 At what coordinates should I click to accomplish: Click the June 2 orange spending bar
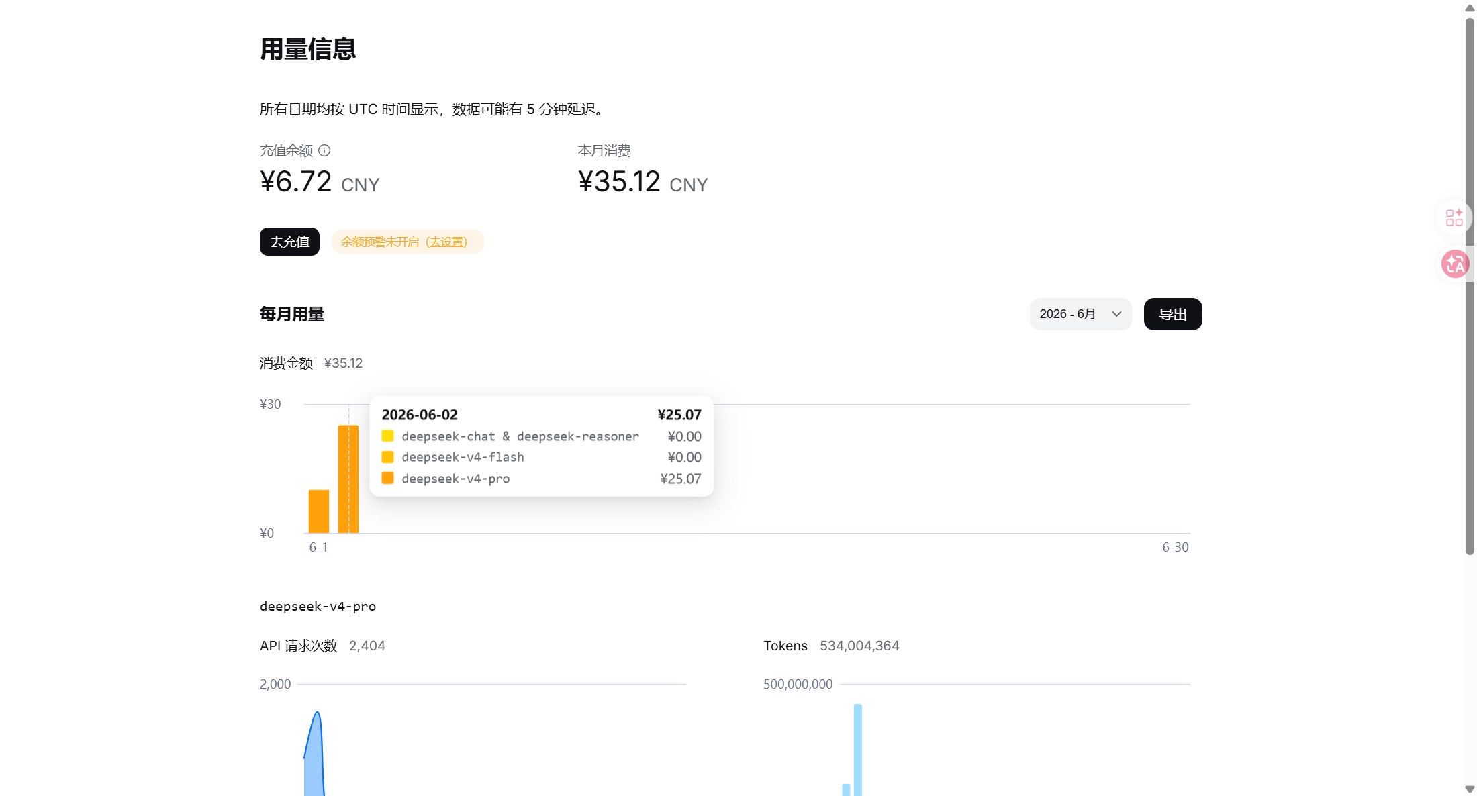(x=348, y=479)
